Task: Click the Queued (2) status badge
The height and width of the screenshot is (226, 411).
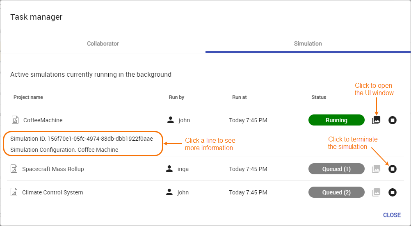Action: pyautogui.click(x=336, y=192)
